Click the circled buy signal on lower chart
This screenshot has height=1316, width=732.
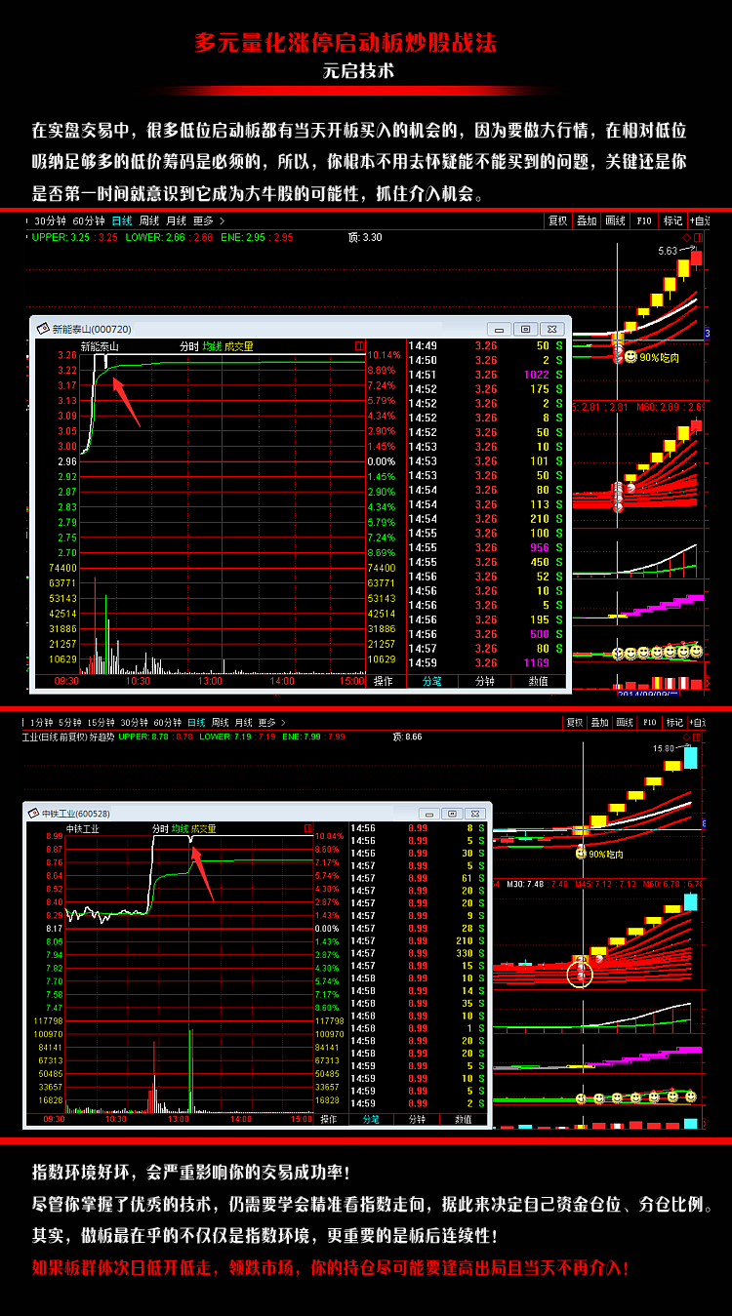tap(580, 972)
